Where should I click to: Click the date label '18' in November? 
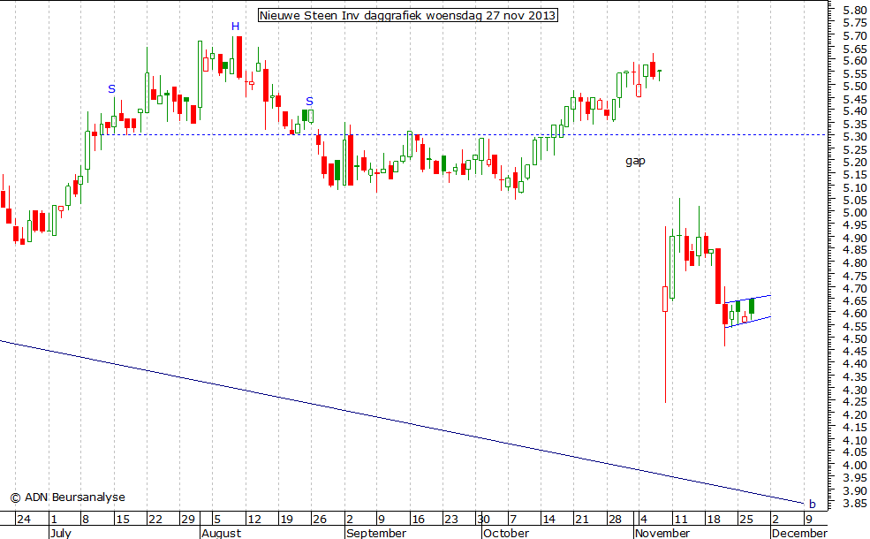pyautogui.click(x=714, y=519)
